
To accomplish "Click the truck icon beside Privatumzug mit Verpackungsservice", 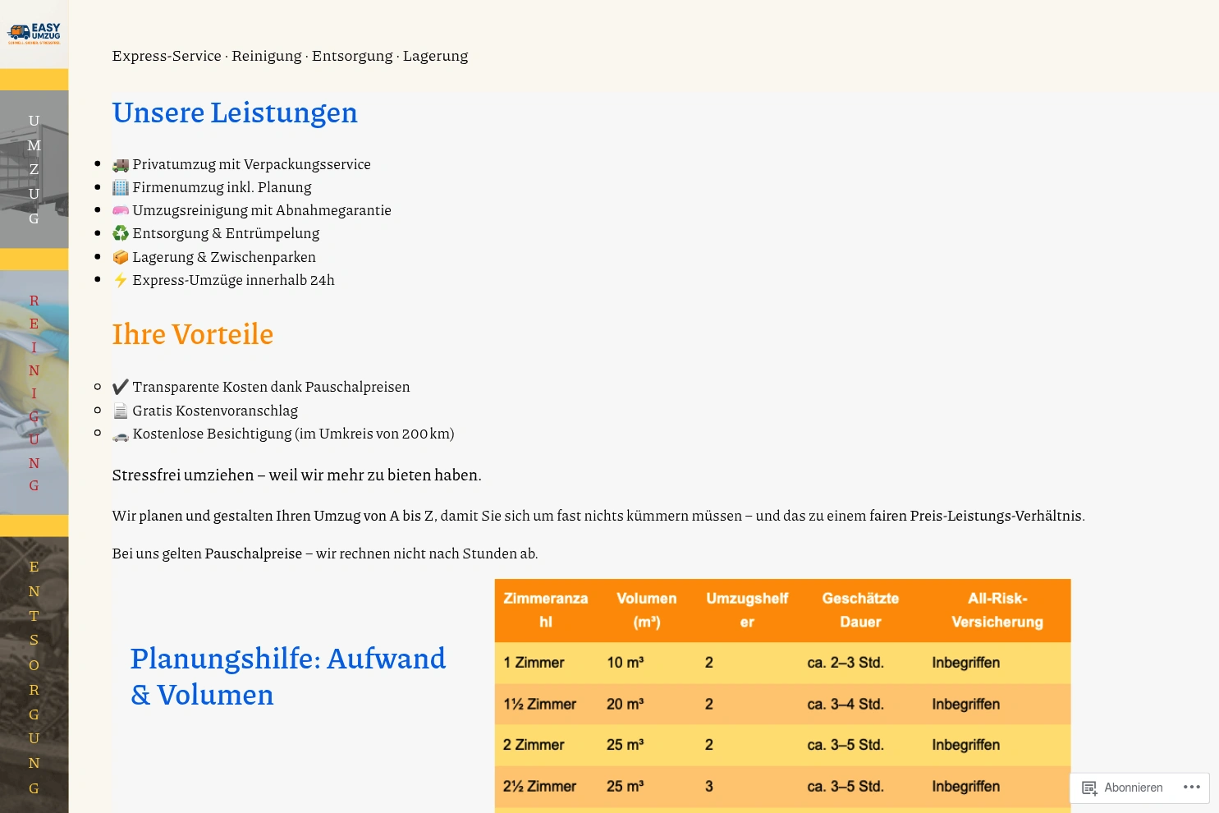I will pos(121,164).
